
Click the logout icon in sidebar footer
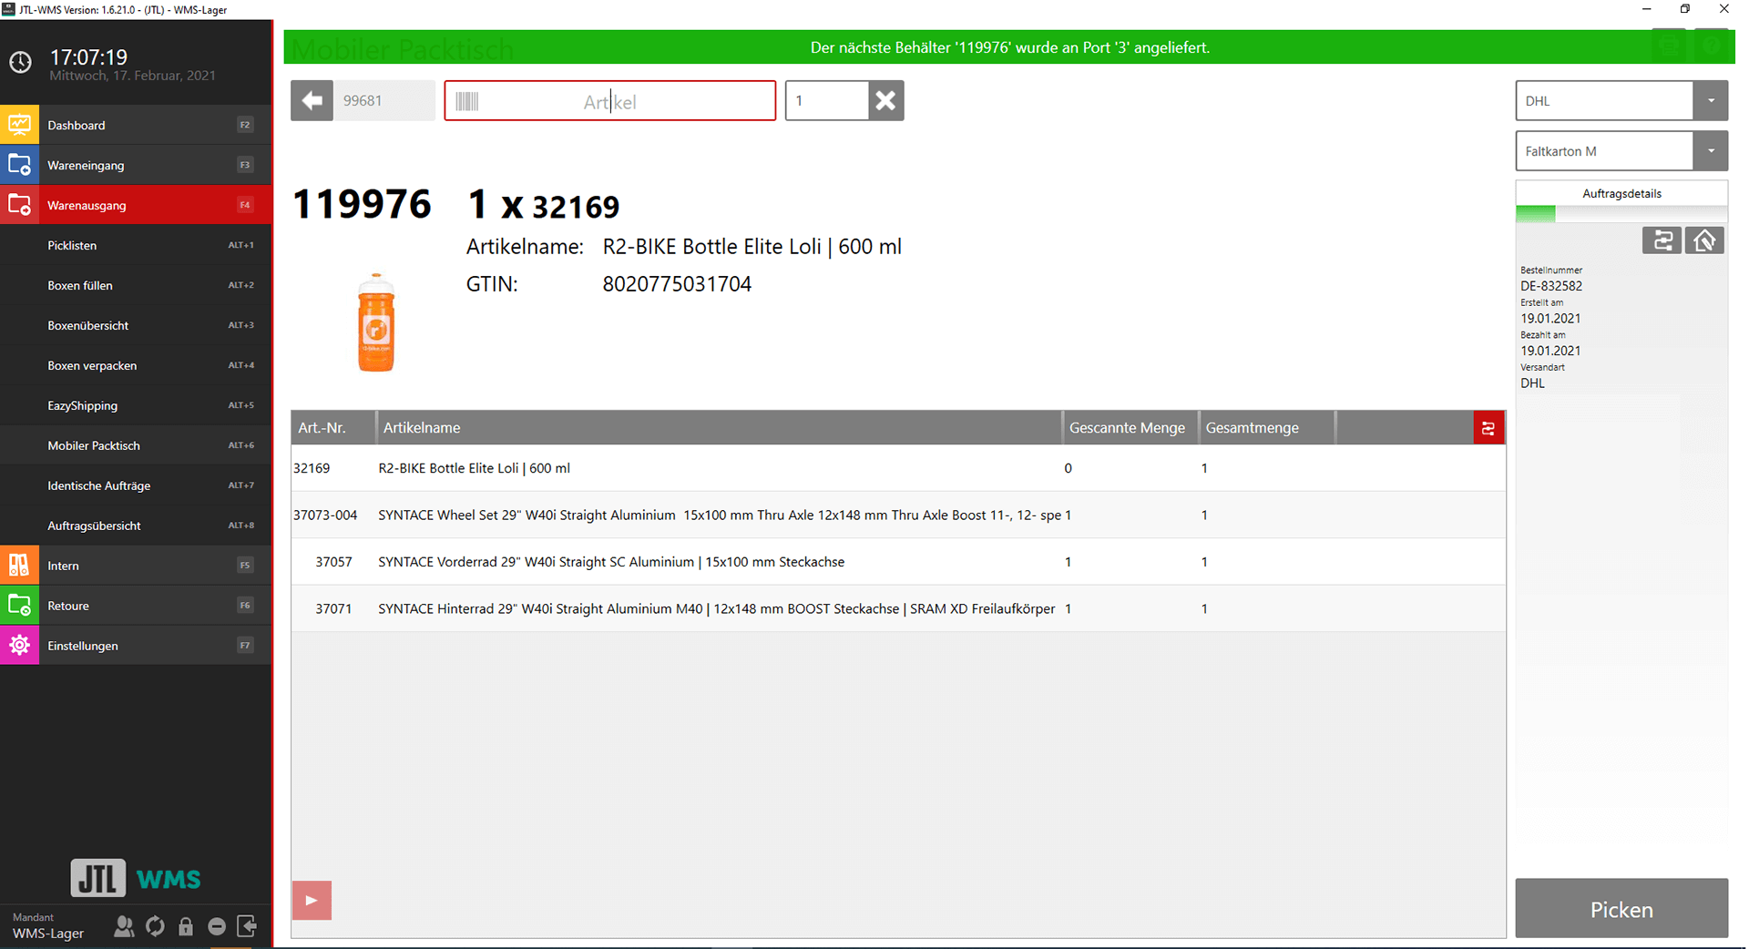click(x=247, y=926)
